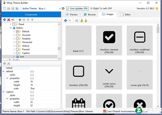The height and width of the screenshot is (115, 162).
Task: Check the Disabled state checkbox
Action: pyautogui.click(x=17, y=39)
